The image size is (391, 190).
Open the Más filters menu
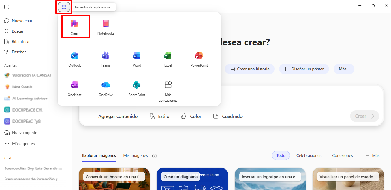[x=372, y=155]
